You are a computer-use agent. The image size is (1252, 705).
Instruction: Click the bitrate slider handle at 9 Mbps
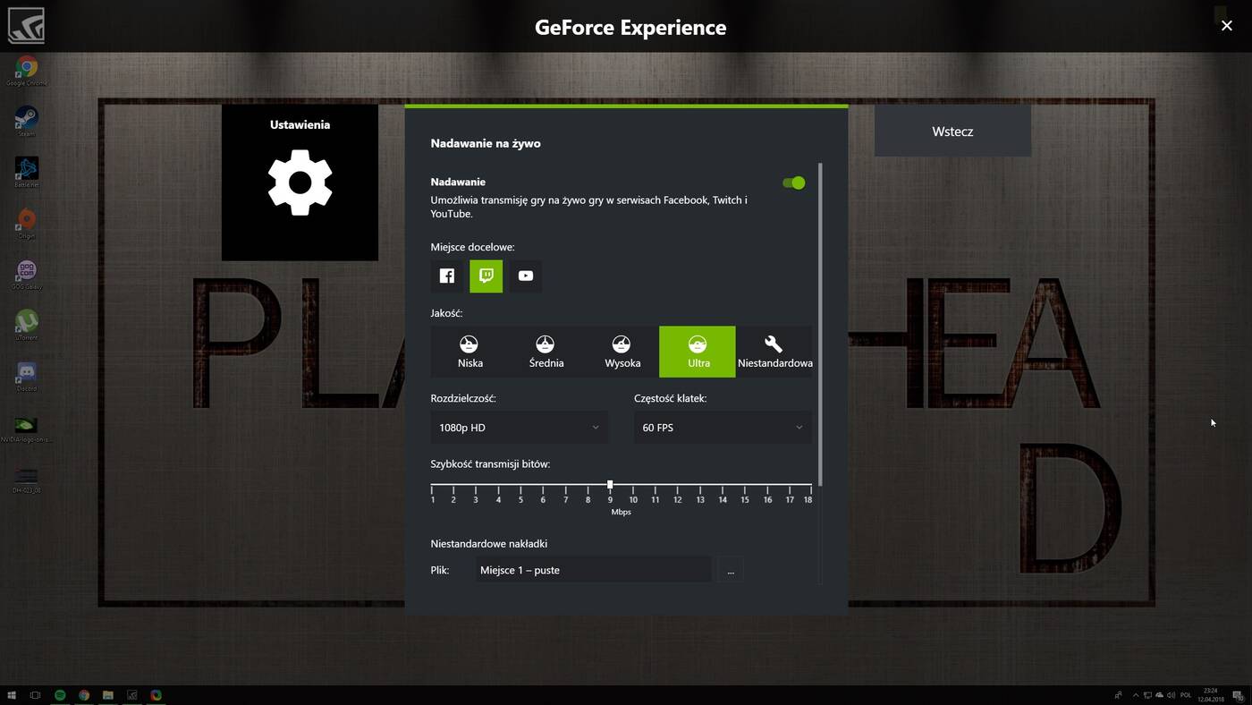point(610,485)
